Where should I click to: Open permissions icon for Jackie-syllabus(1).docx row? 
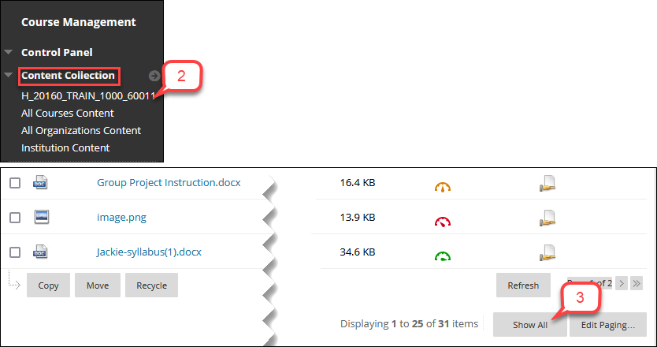tap(547, 253)
